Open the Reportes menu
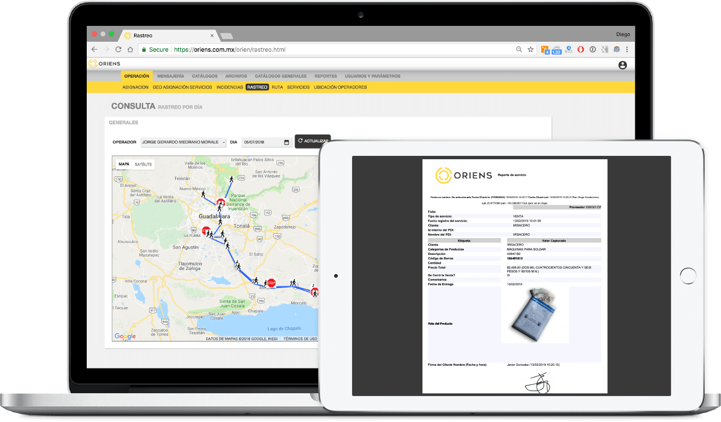This screenshot has width=721, height=422. [x=326, y=76]
